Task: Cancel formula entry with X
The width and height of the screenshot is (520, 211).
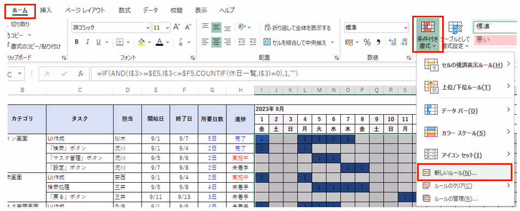Action: click(x=47, y=73)
